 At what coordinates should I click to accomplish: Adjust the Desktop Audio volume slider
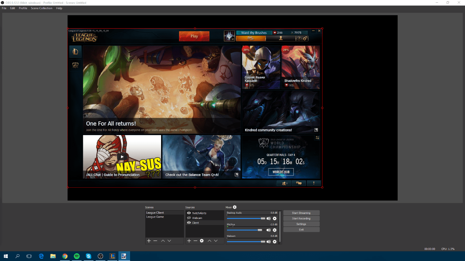tap(246, 219)
